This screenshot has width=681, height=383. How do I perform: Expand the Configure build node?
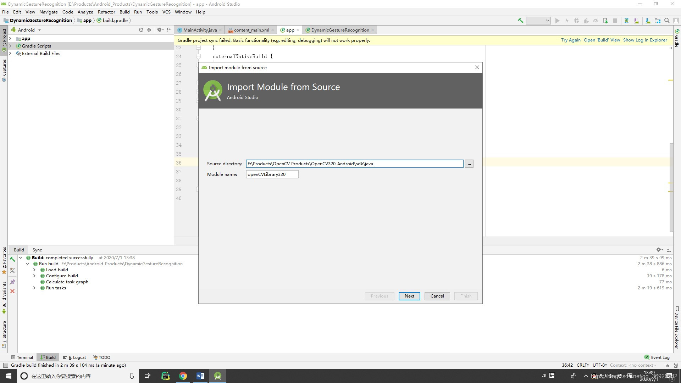[x=34, y=276]
